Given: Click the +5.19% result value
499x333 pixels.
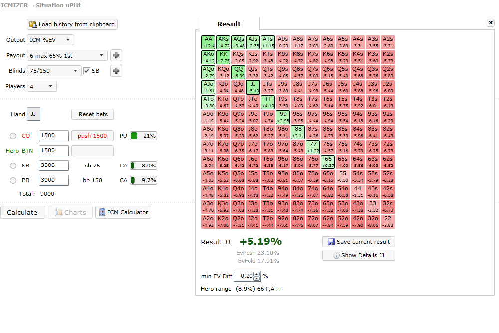Looking at the screenshot, I should (x=260, y=242).
